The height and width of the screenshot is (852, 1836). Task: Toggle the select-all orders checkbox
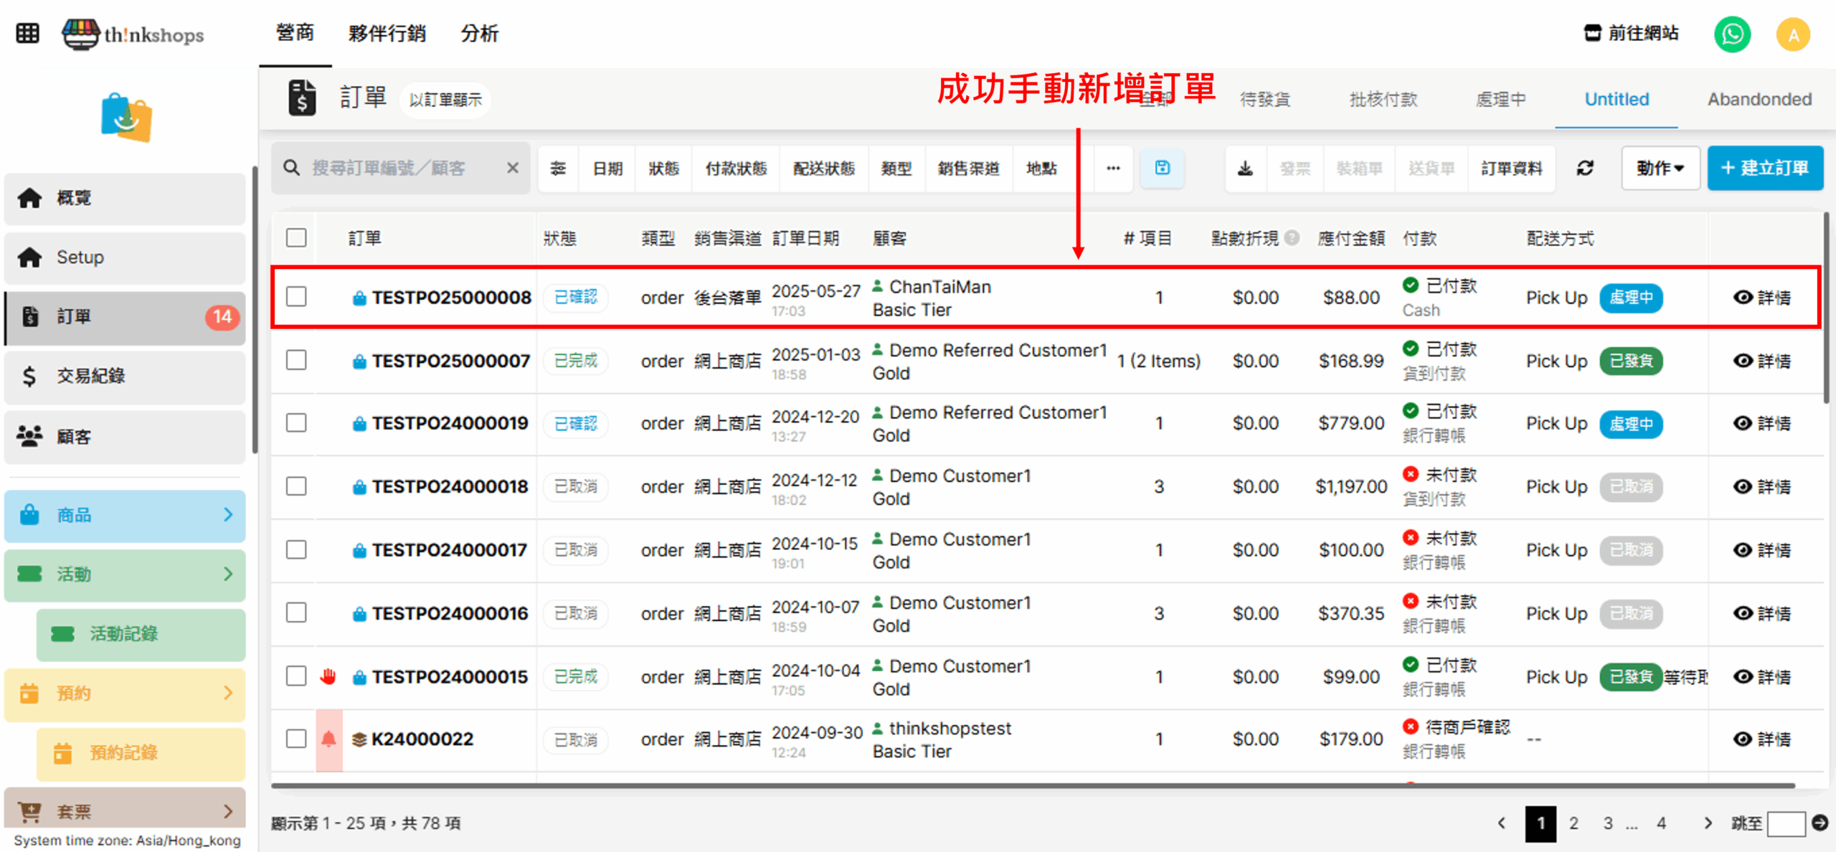click(296, 238)
